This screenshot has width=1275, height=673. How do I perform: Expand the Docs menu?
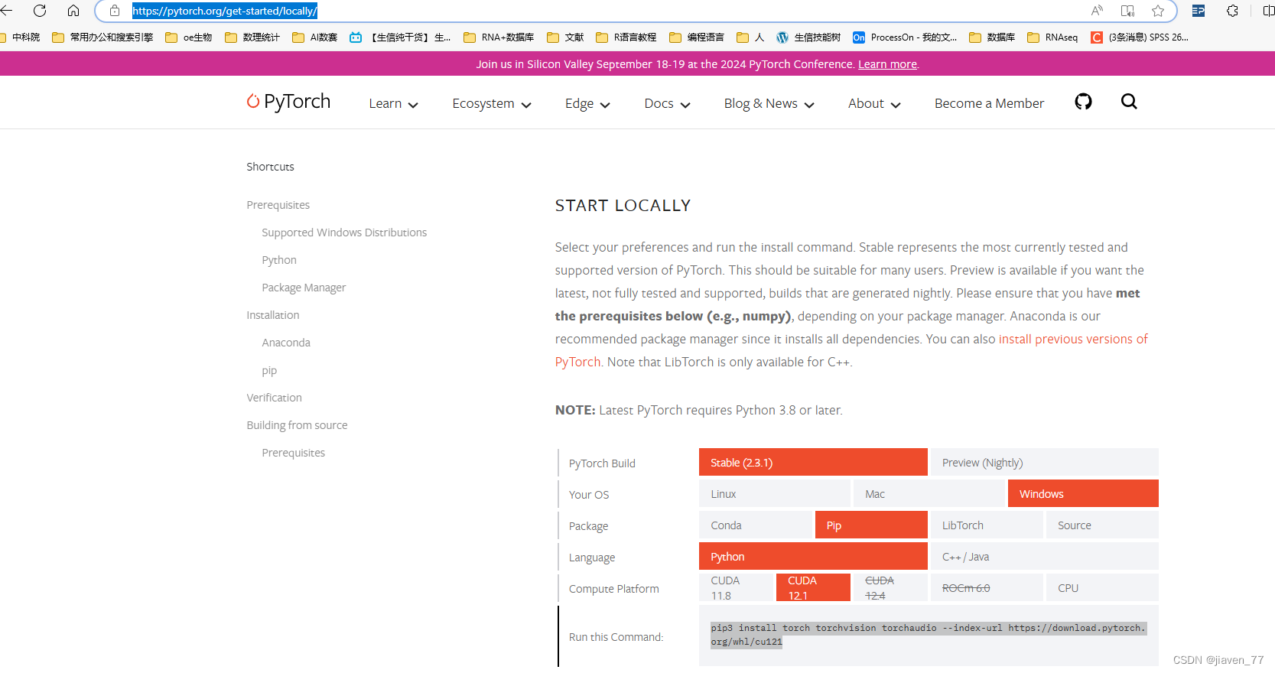pyautogui.click(x=667, y=103)
